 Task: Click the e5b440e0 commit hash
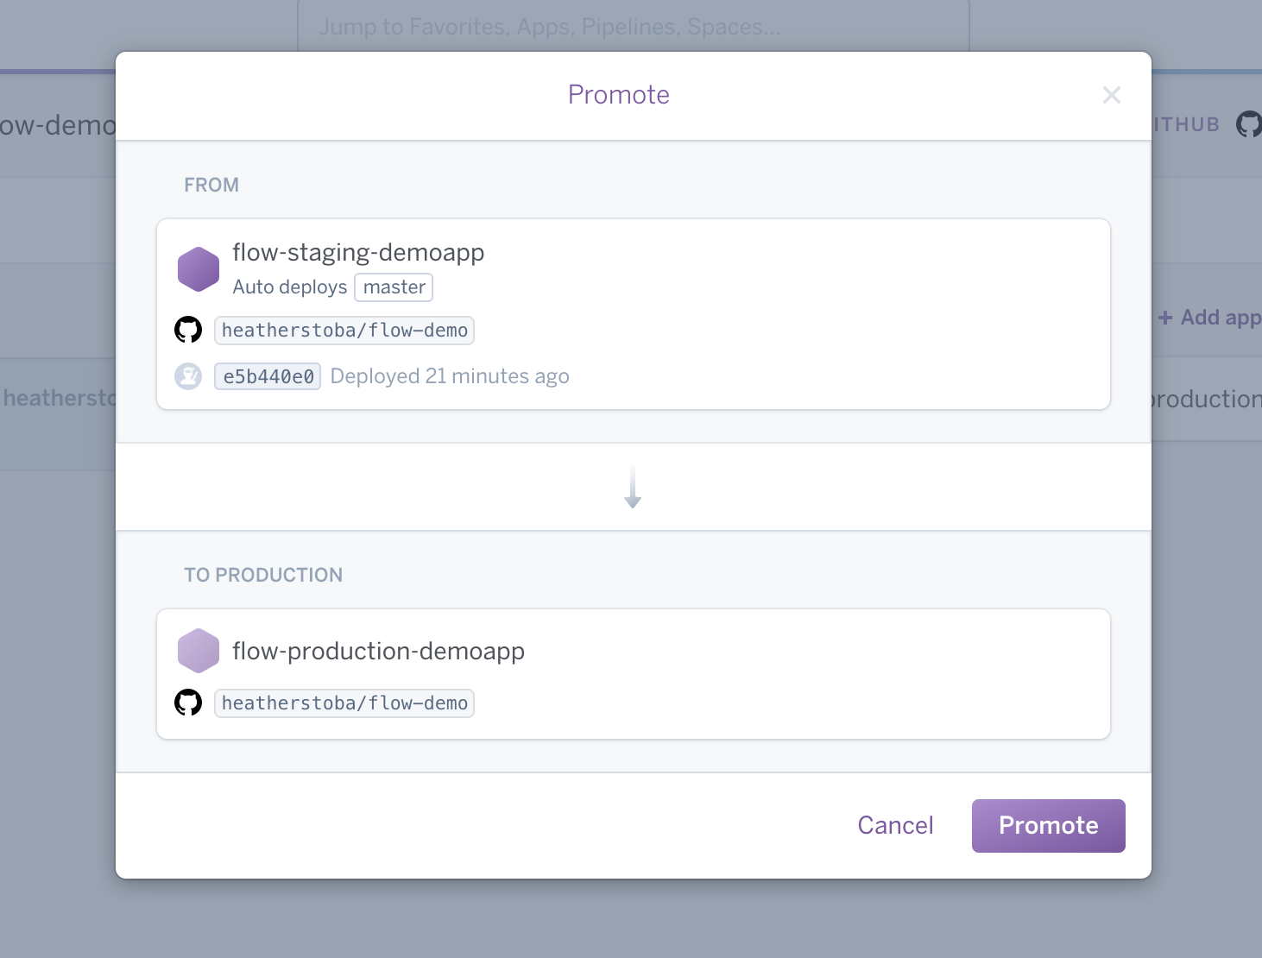click(268, 377)
